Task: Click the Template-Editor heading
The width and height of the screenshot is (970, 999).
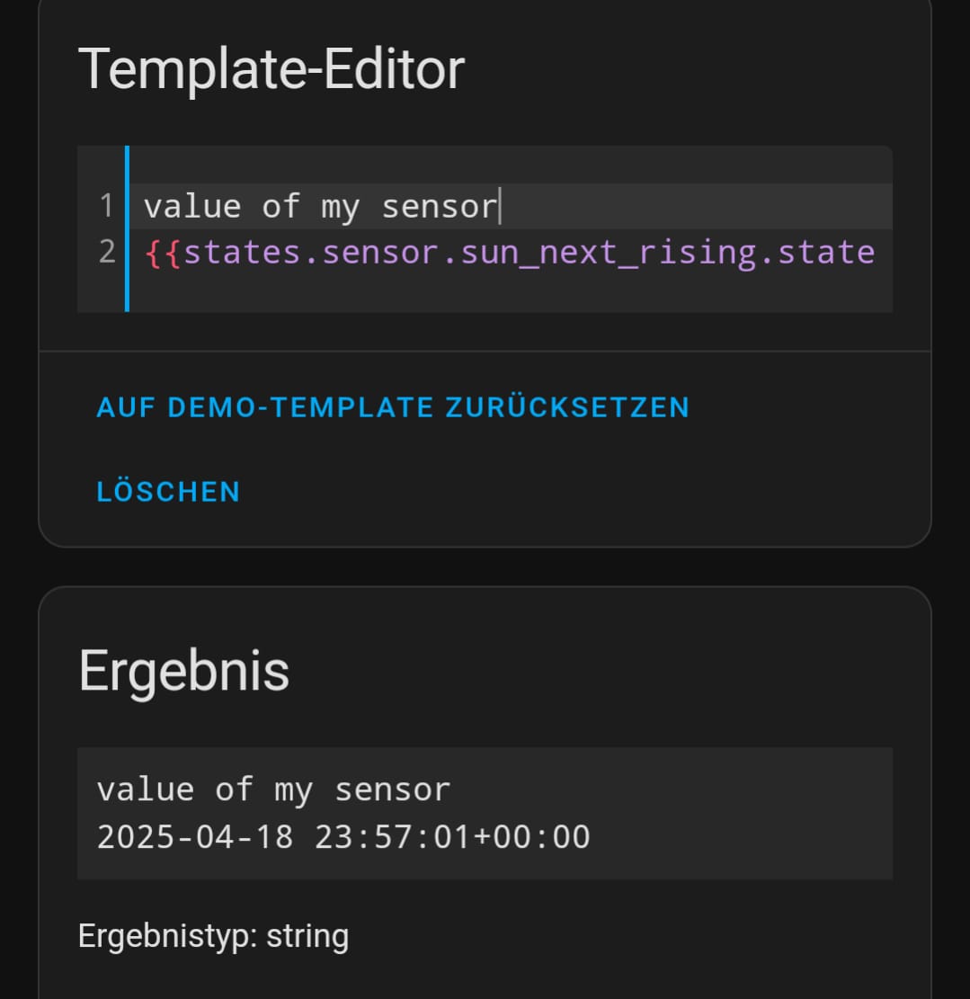Action: click(x=271, y=69)
